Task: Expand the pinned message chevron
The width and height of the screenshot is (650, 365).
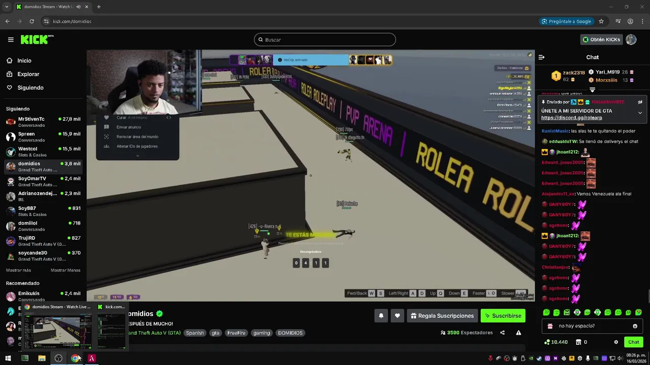Action: point(640,113)
